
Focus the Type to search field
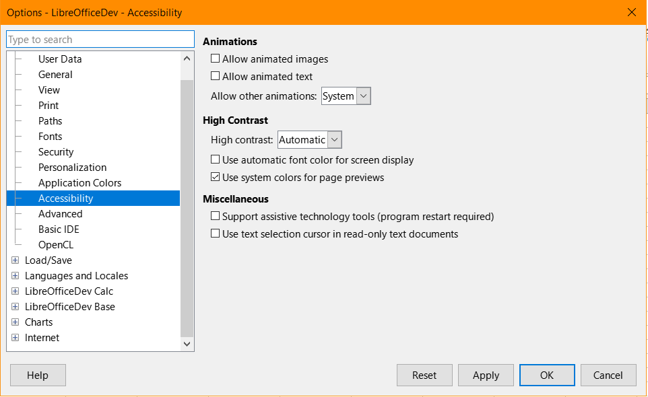100,39
